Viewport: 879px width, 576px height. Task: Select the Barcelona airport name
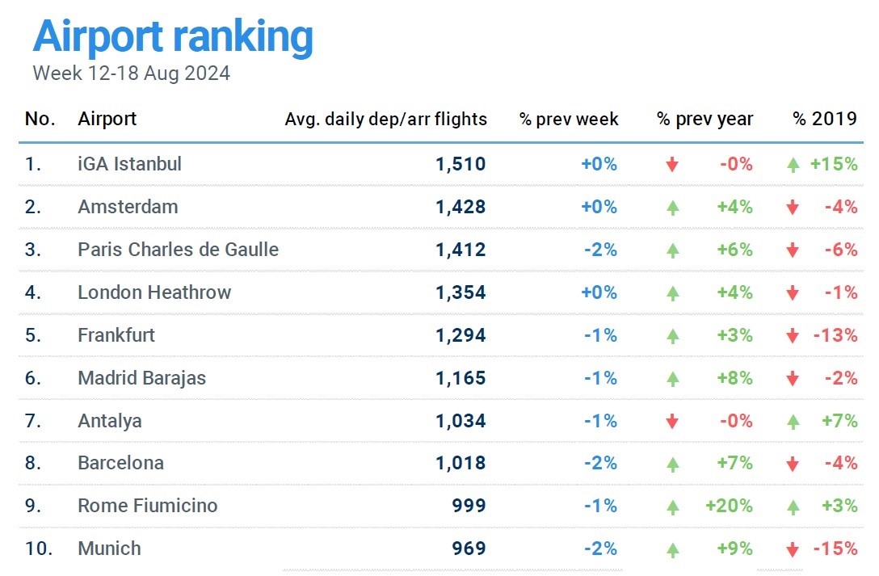coord(120,463)
